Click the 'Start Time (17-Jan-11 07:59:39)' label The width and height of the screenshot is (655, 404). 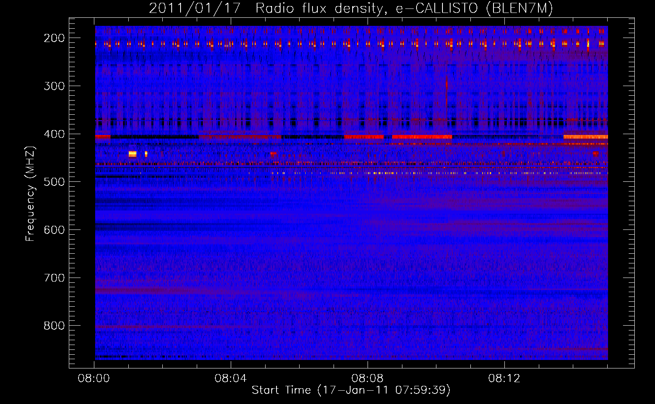point(351,390)
